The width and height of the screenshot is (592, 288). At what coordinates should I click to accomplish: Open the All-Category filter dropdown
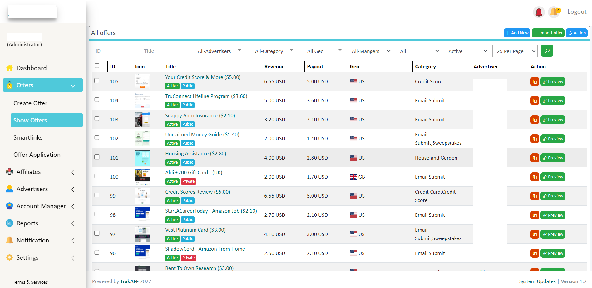click(271, 51)
